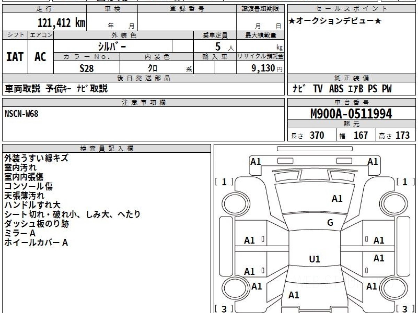Select the exterior color シルバー

(x=113, y=46)
